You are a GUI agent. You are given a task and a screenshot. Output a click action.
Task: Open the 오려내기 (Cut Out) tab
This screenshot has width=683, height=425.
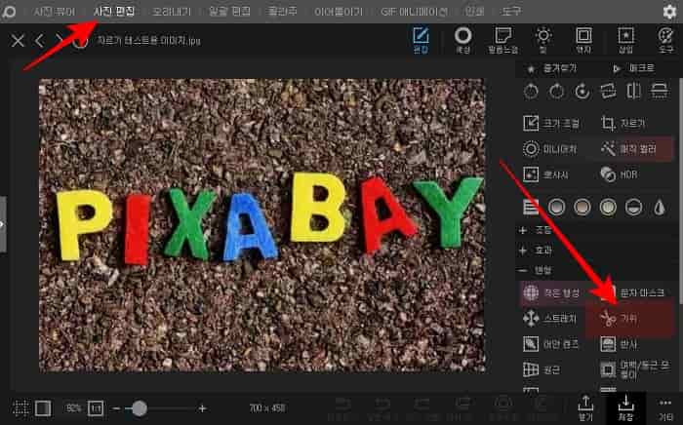(x=172, y=12)
